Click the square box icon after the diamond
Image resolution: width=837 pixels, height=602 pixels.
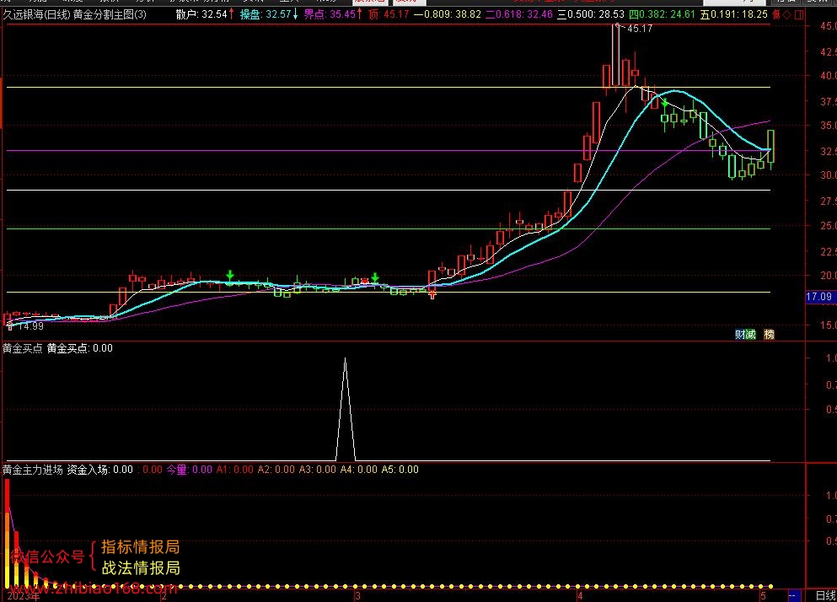799,14
